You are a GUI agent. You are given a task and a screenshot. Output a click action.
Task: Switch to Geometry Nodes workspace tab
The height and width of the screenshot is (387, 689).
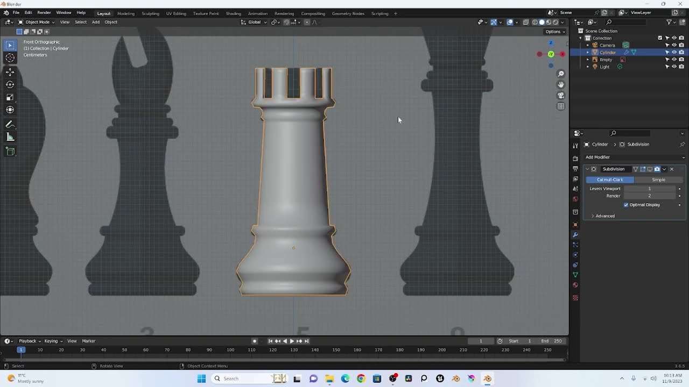click(x=348, y=13)
